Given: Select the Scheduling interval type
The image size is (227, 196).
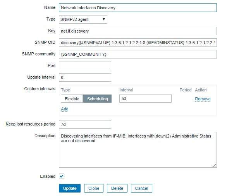Looking at the screenshot, I should pyautogui.click(x=98, y=99).
